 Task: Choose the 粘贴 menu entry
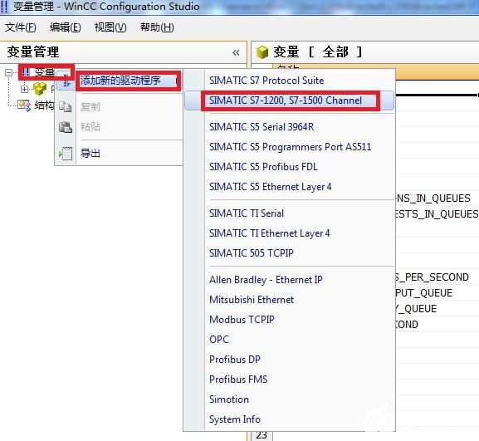tap(90, 126)
